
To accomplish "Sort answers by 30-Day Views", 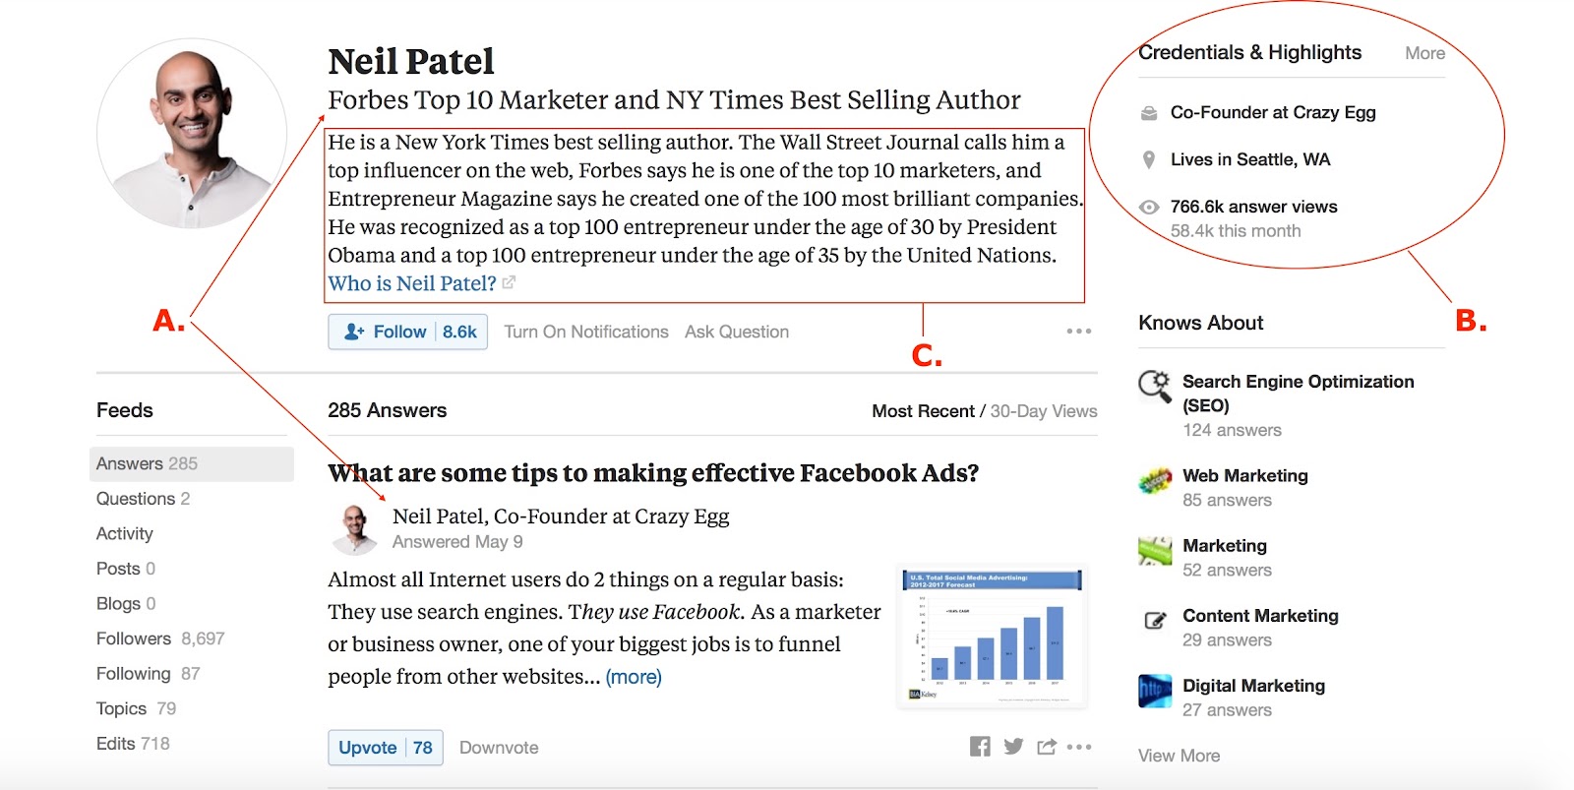I will click(1044, 411).
